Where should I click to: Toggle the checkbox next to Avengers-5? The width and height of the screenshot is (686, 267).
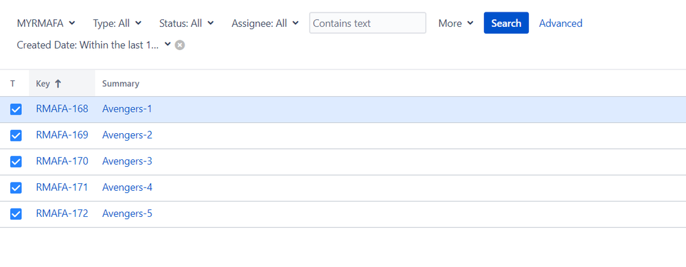pyautogui.click(x=16, y=214)
